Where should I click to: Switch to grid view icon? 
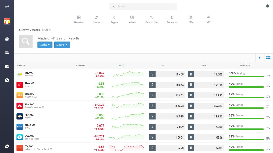click(x=268, y=58)
